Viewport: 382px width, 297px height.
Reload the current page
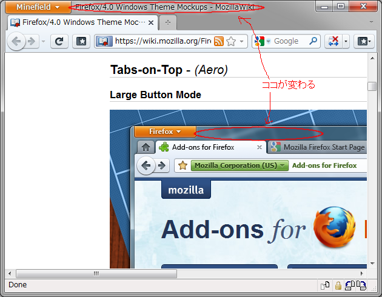pyautogui.click(x=59, y=41)
